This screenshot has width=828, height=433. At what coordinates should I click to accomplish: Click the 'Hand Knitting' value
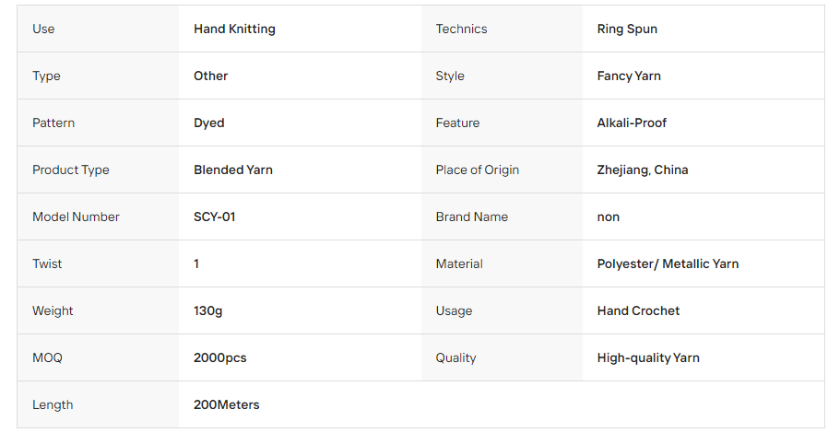[234, 29]
